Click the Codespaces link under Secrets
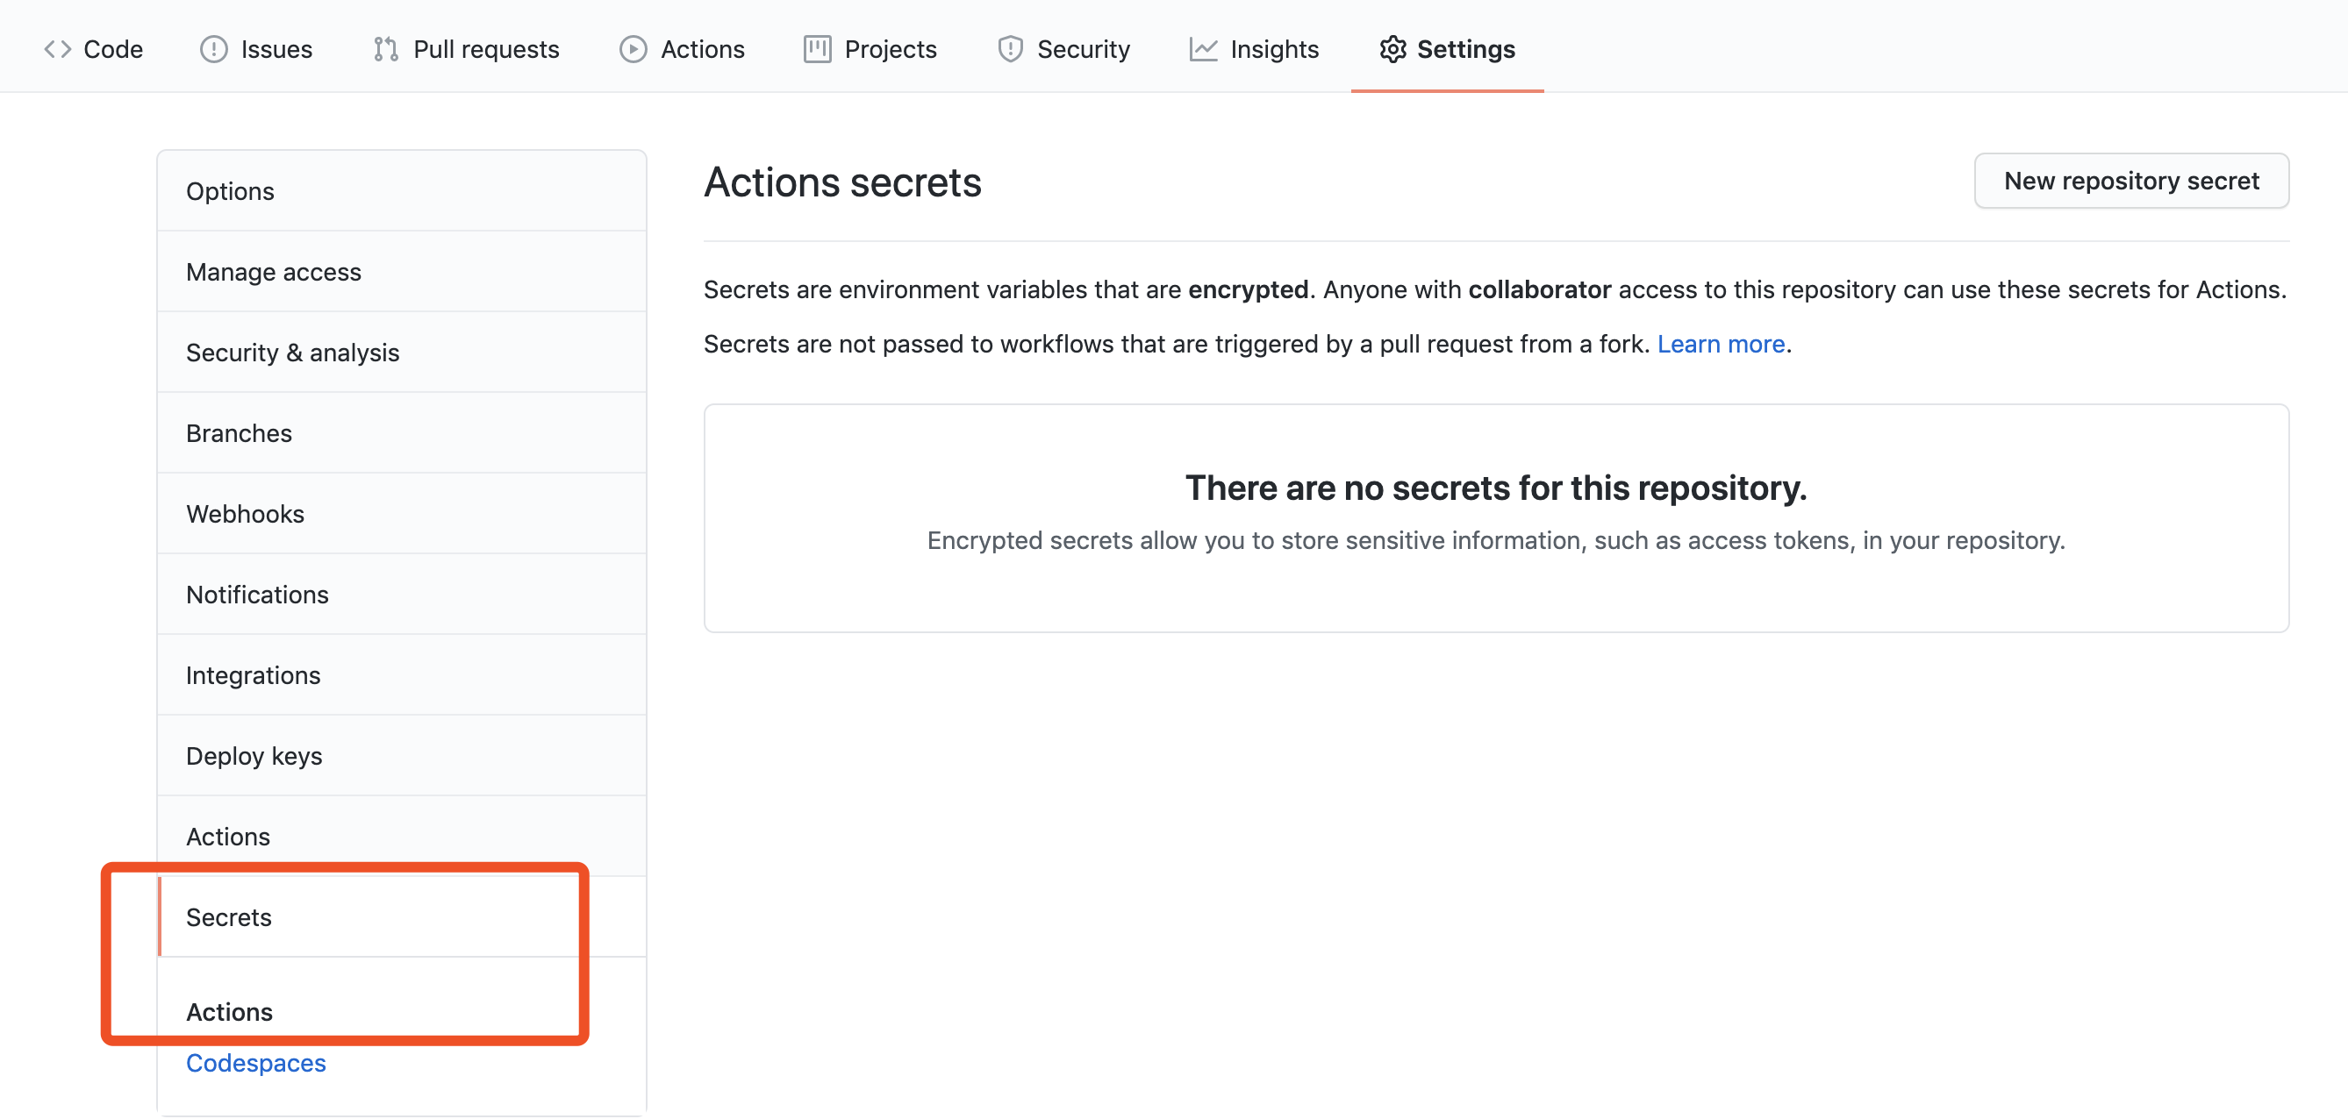Image resolution: width=2348 pixels, height=1119 pixels. click(256, 1063)
